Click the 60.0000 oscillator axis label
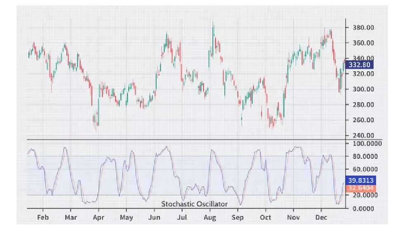Viewport: 402px width, 226px height. point(365,169)
